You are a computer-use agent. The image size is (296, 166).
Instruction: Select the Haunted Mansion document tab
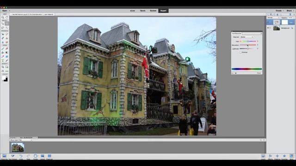click(32, 14)
